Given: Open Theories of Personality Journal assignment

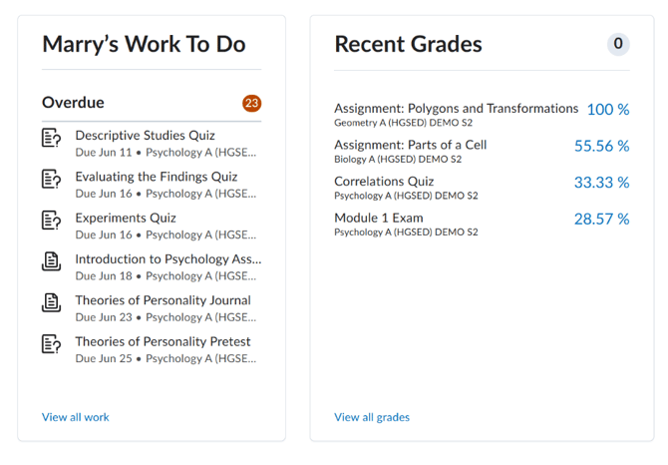Looking at the screenshot, I should click(x=163, y=300).
